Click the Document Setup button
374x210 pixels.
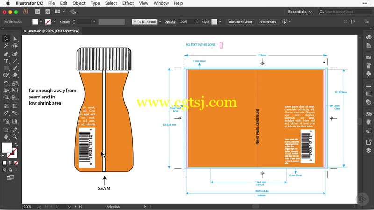(240, 21)
